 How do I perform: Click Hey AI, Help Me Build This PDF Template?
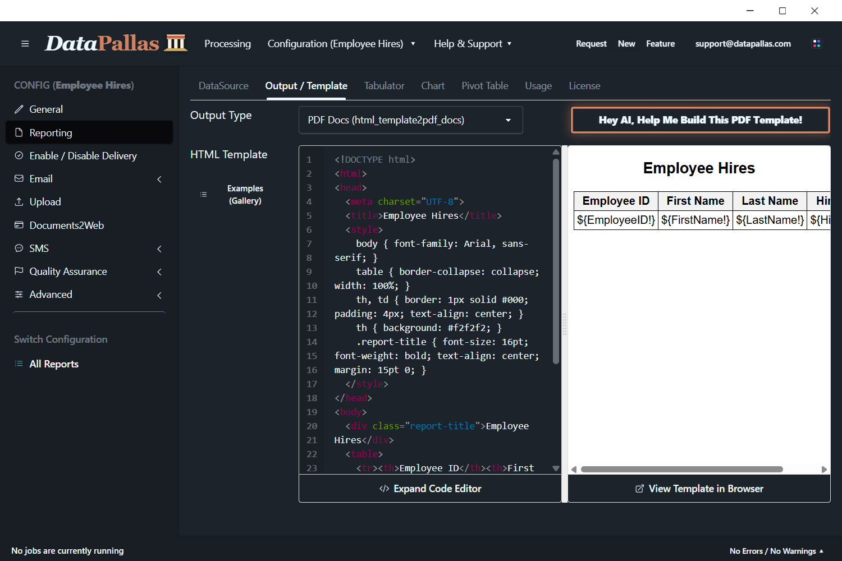pyautogui.click(x=700, y=120)
